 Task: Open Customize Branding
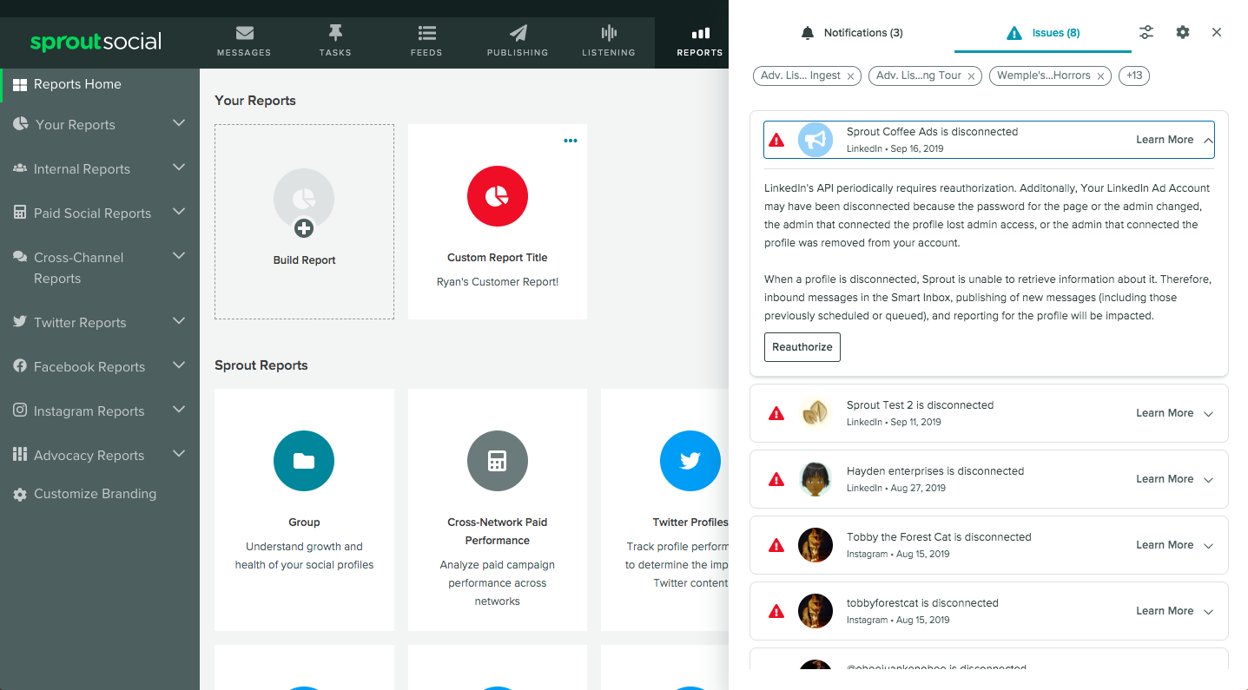(x=96, y=494)
